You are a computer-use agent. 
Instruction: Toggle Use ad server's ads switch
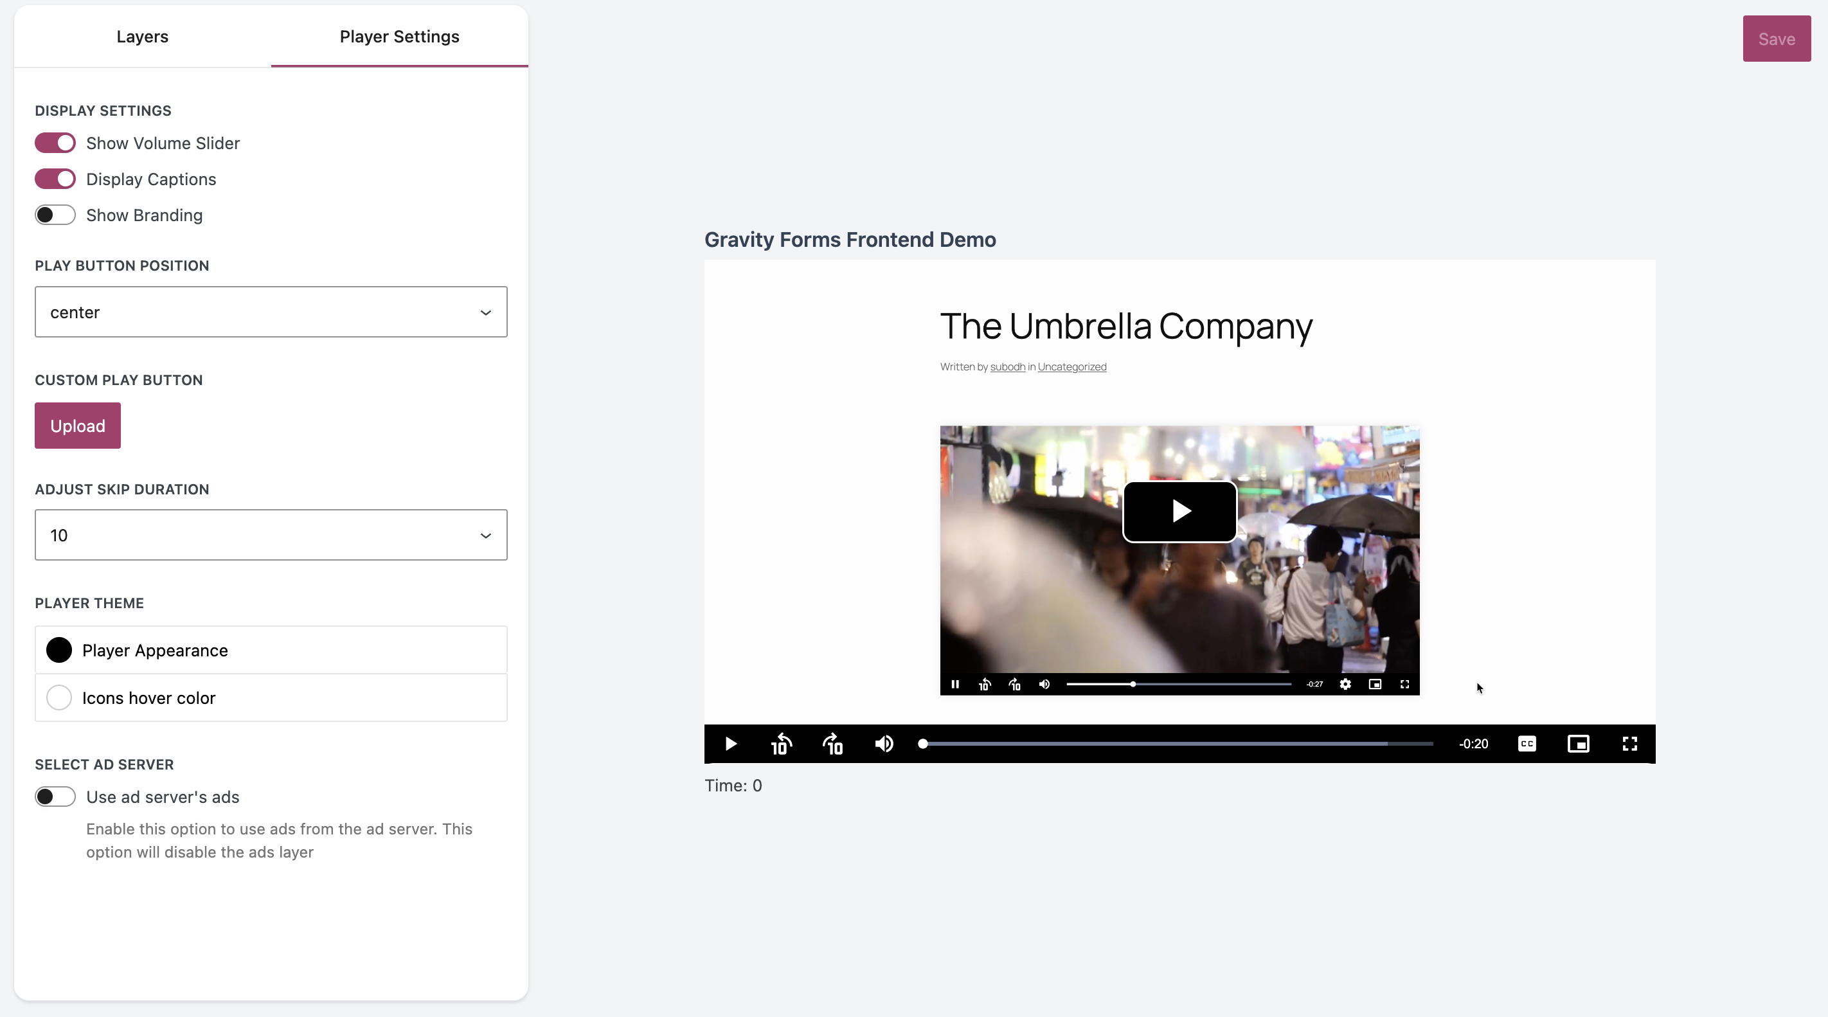[55, 797]
